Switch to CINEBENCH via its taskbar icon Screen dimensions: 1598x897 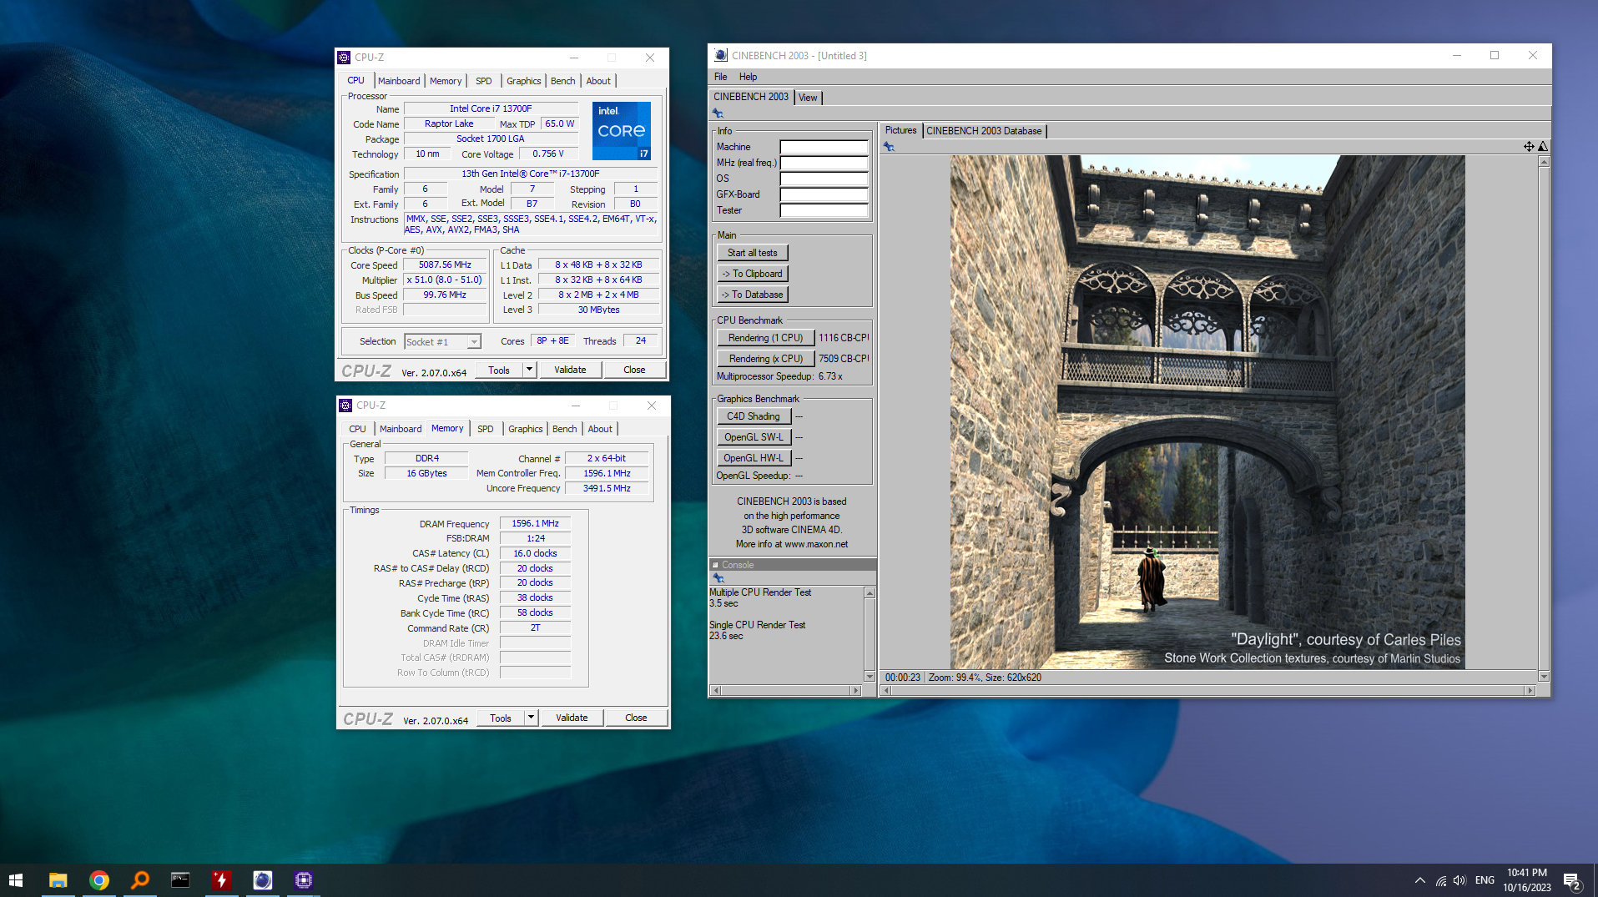(262, 880)
